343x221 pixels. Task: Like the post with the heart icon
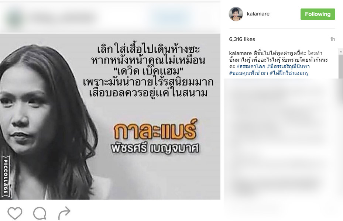click(15, 213)
